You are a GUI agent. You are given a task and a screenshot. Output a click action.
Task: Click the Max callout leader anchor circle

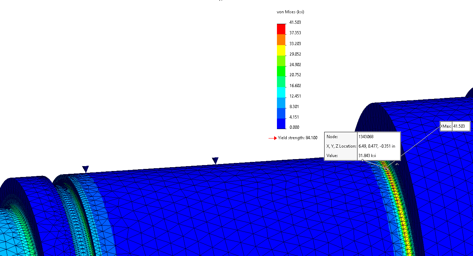[441, 126]
